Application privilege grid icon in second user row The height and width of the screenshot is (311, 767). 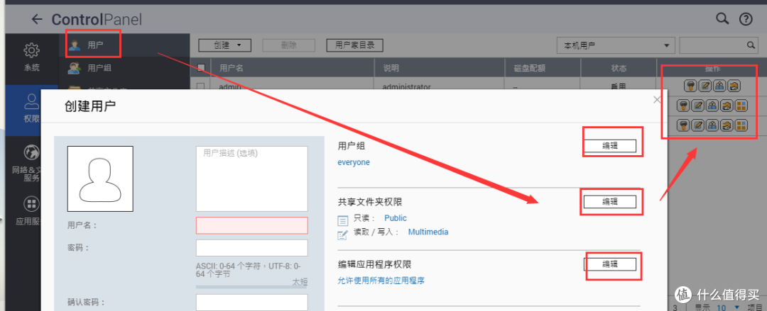pos(741,106)
